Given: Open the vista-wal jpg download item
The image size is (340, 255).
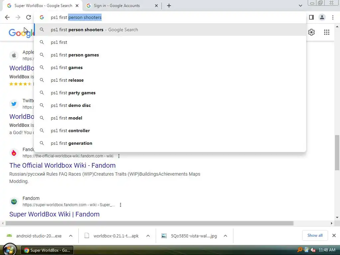Looking at the screenshot, I should pos(189,236).
